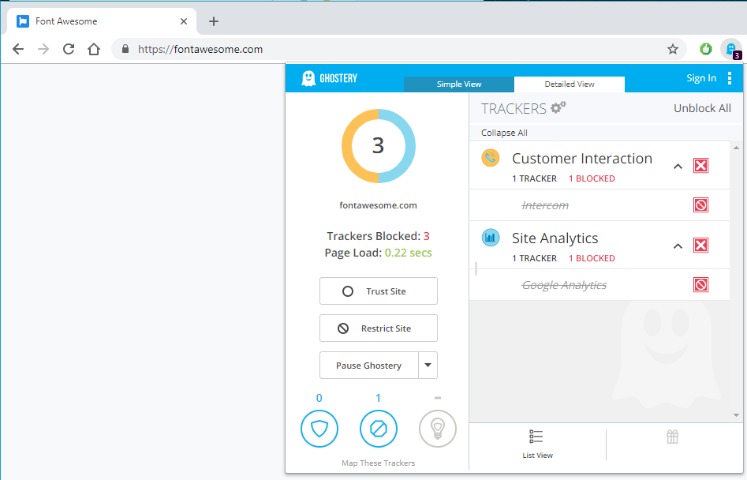747x480 pixels.
Task: Click the Pause Ghostery button
Action: [x=368, y=365]
